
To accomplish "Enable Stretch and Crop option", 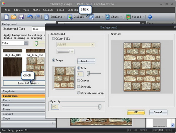I will point(79,93).
